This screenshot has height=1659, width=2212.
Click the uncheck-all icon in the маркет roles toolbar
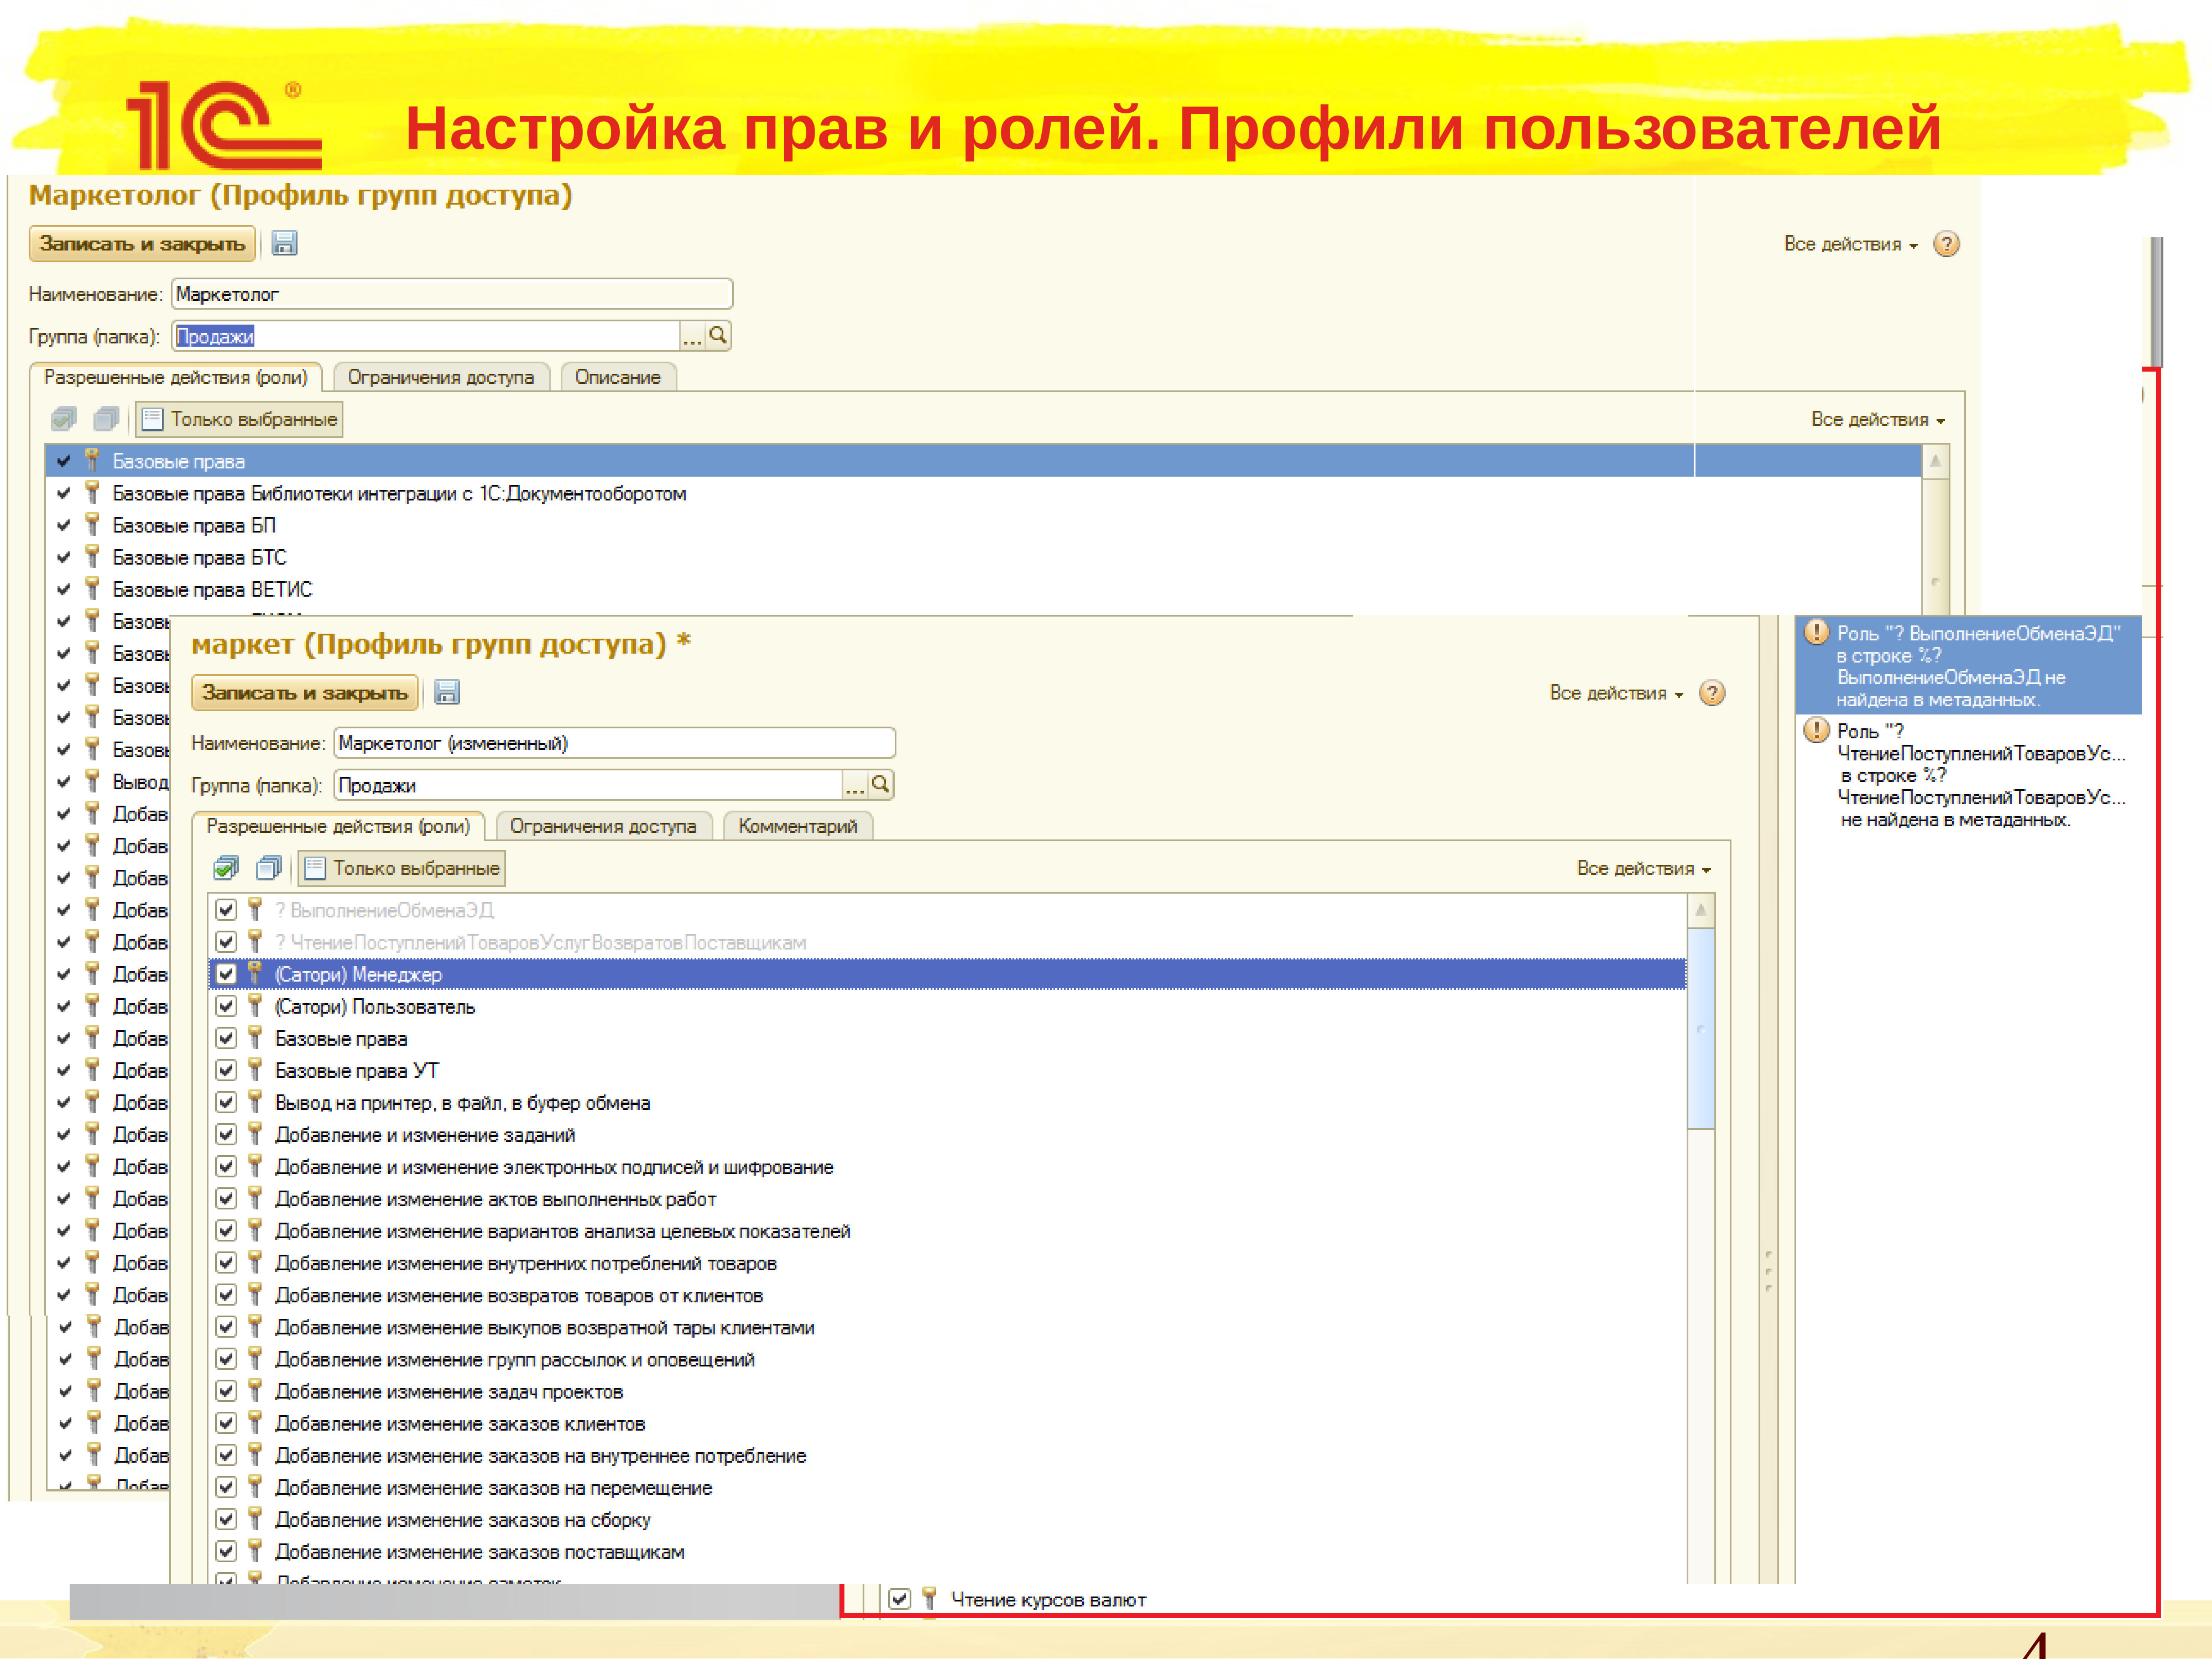click(x=269, y=867)
